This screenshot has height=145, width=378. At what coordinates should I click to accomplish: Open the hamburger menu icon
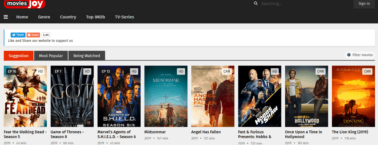(x=6, y=17)
